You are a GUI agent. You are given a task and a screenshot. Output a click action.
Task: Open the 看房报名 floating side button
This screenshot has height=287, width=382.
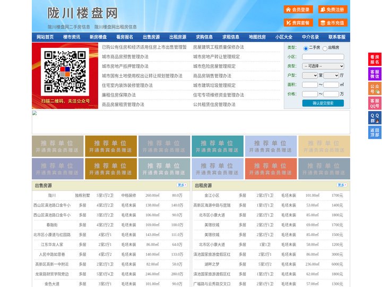[375, 60]
